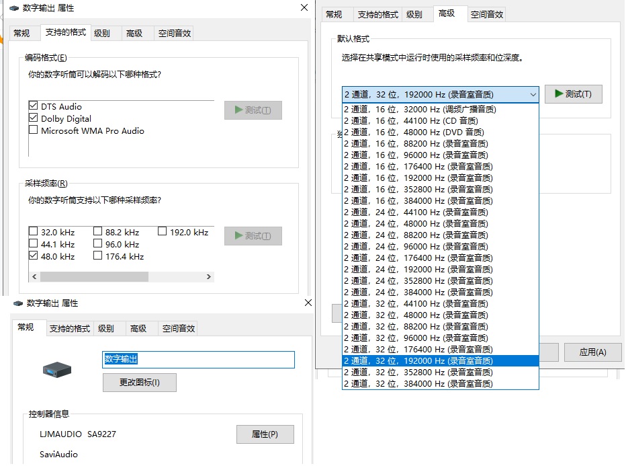Enable the 176.4 kHz sample rate
Image resolution: width=626 pixels, height=466 pixels.
click(98, 256)
